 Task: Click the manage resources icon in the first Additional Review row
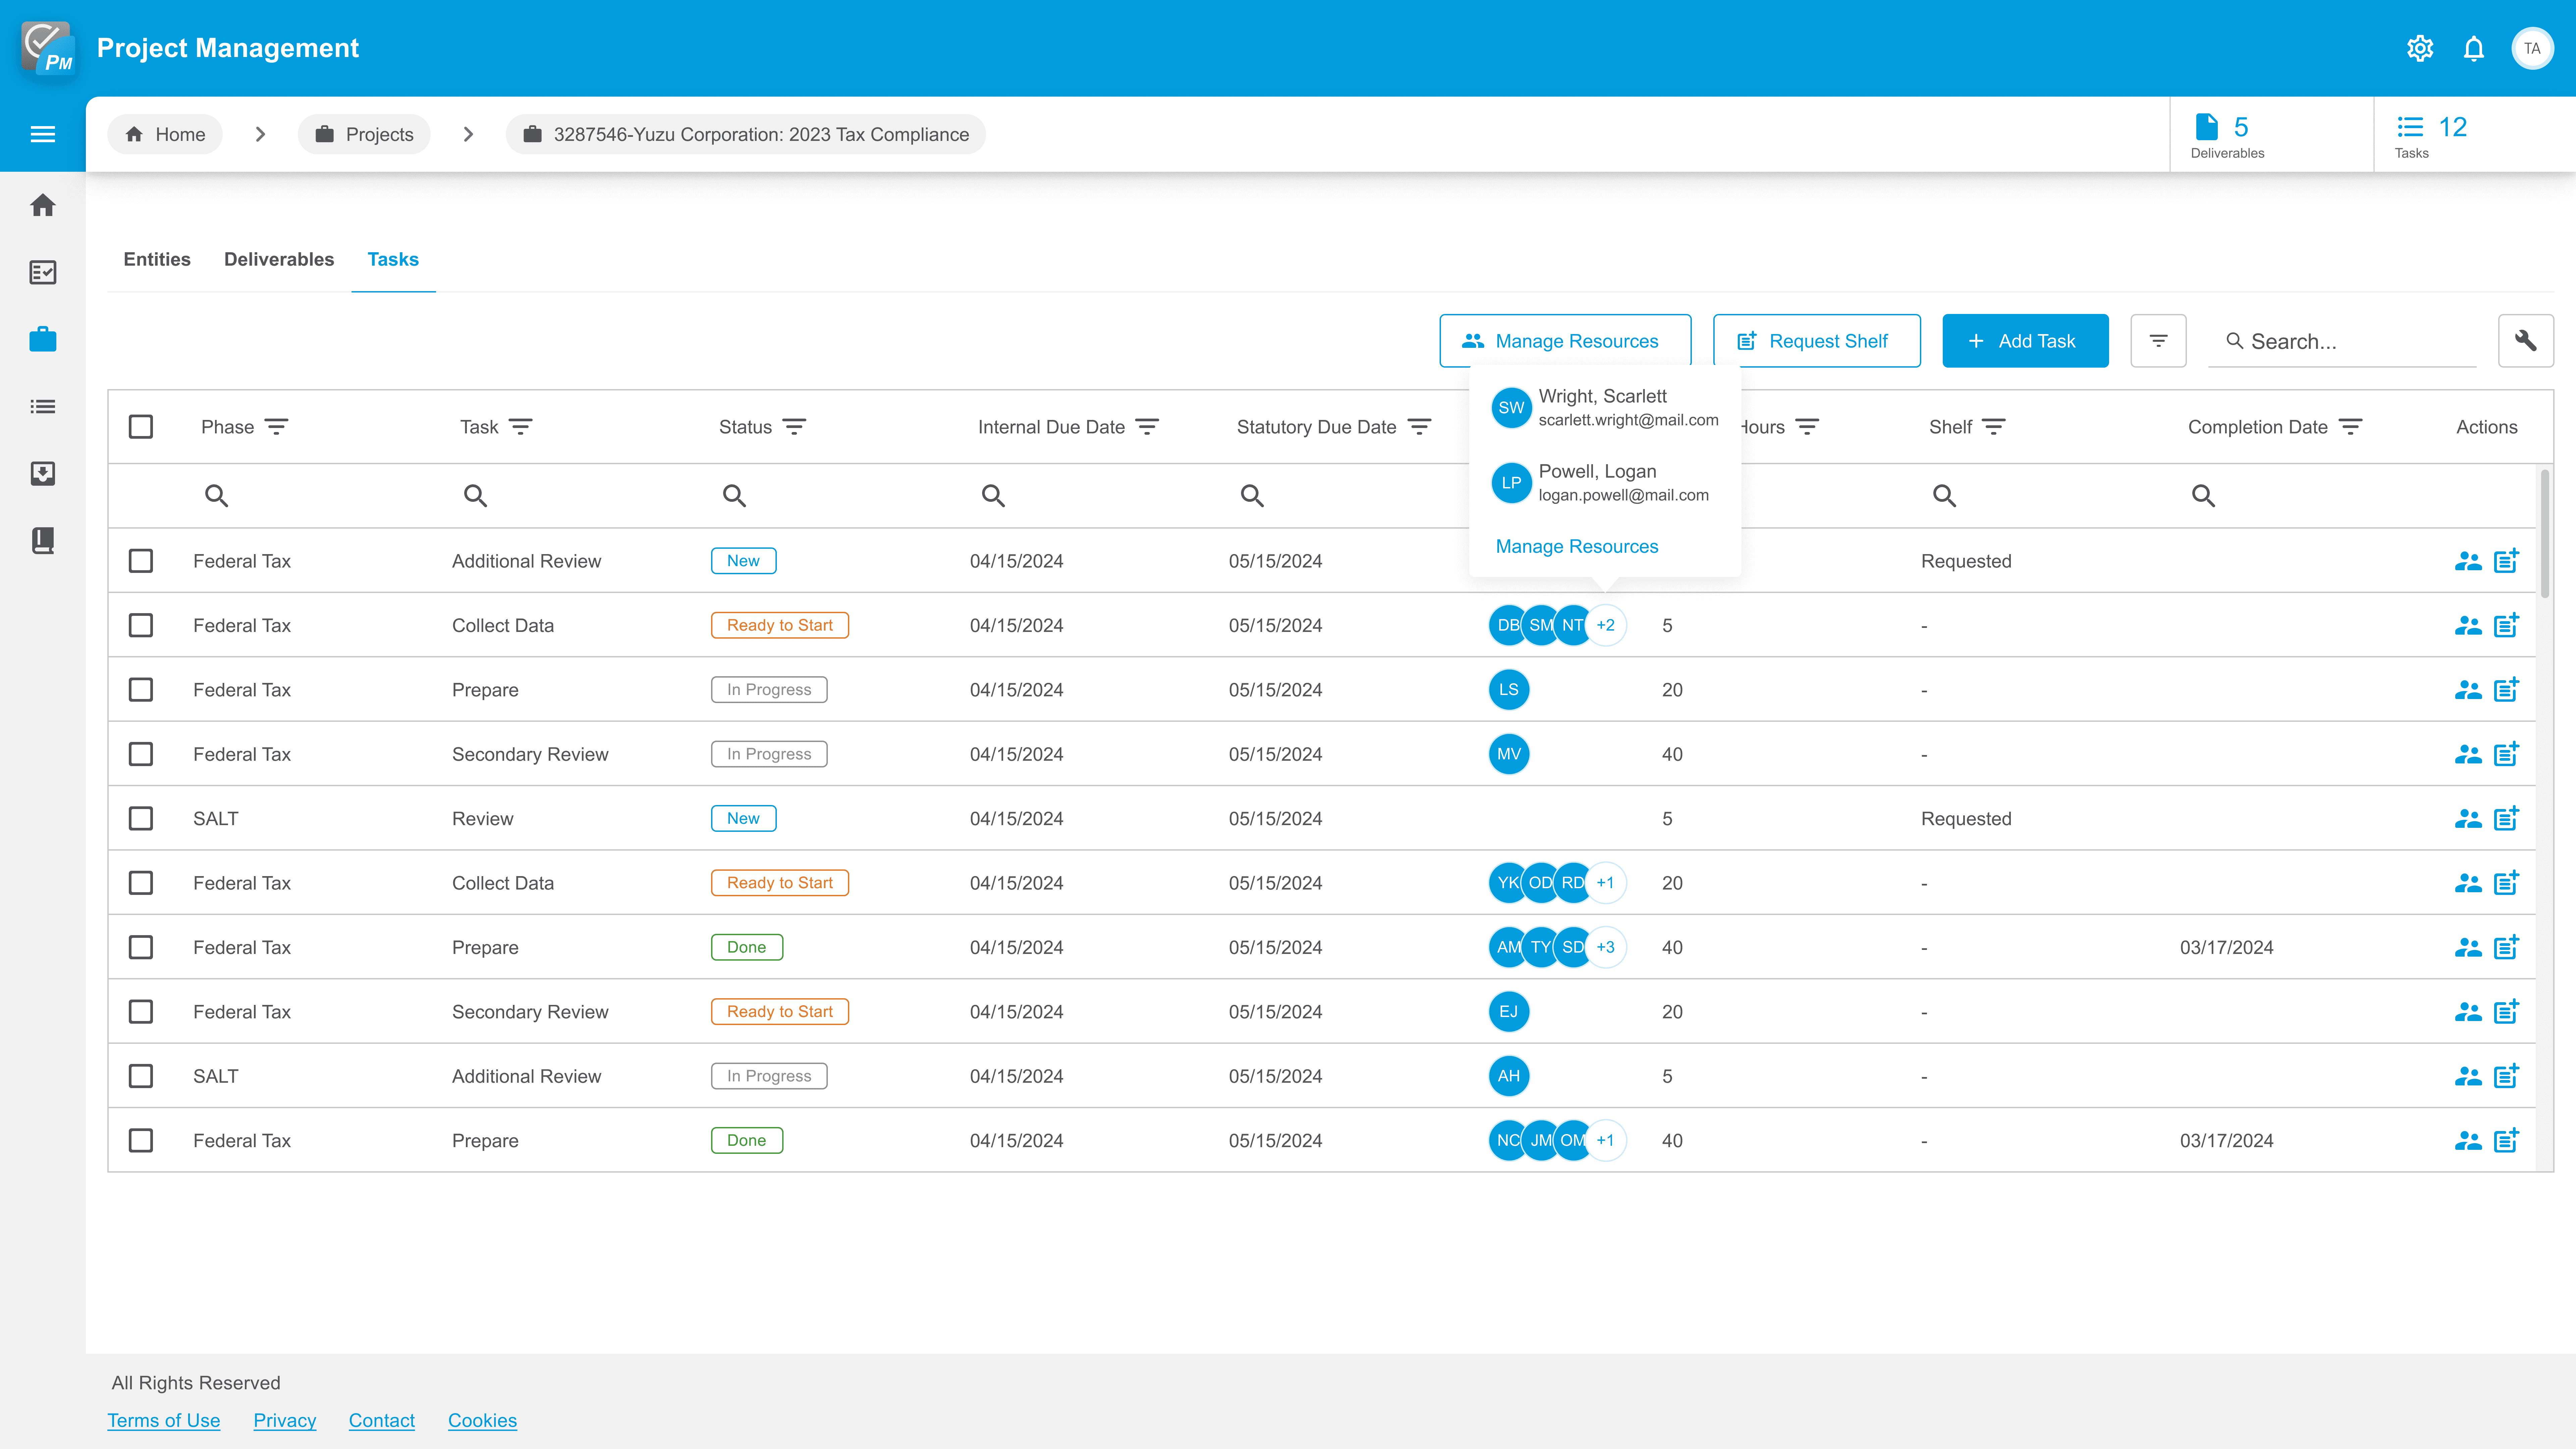click(x=2468, y=561)
